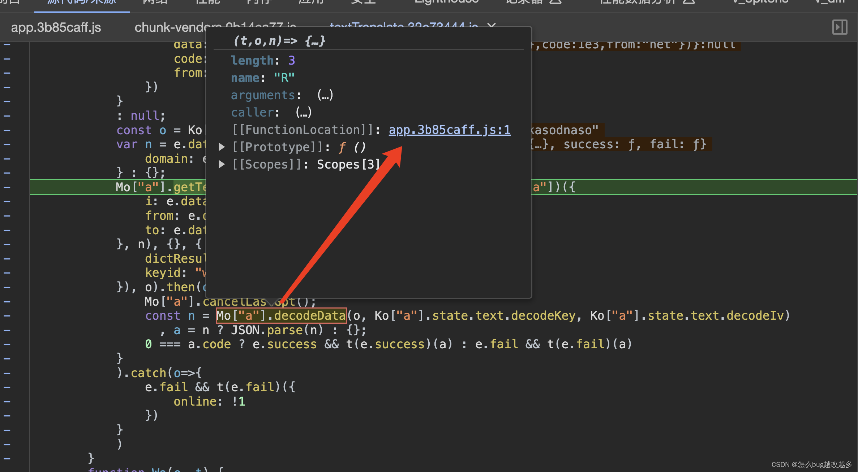858x472 pixels.
Task: Invoke the arguments (…) getter value
Action: (325, 95)
